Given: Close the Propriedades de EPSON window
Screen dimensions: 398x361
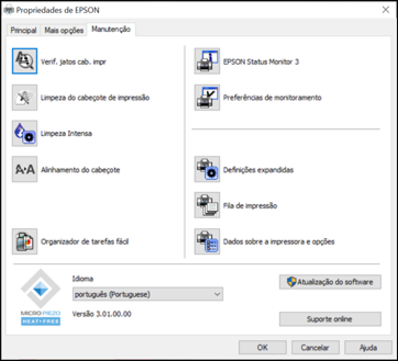Looking at the screenshot, I should tap(386, 10).
